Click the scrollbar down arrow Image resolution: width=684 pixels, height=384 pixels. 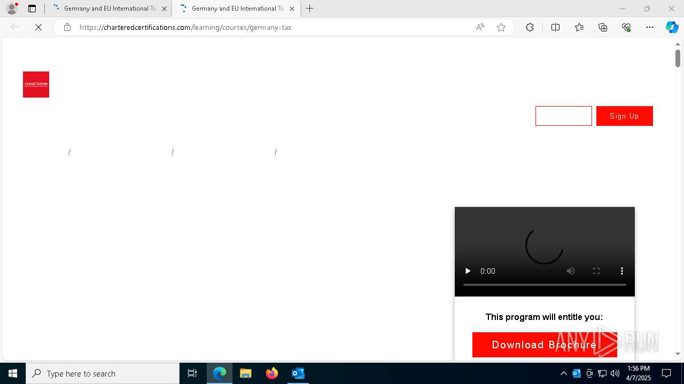click(678, 354)
